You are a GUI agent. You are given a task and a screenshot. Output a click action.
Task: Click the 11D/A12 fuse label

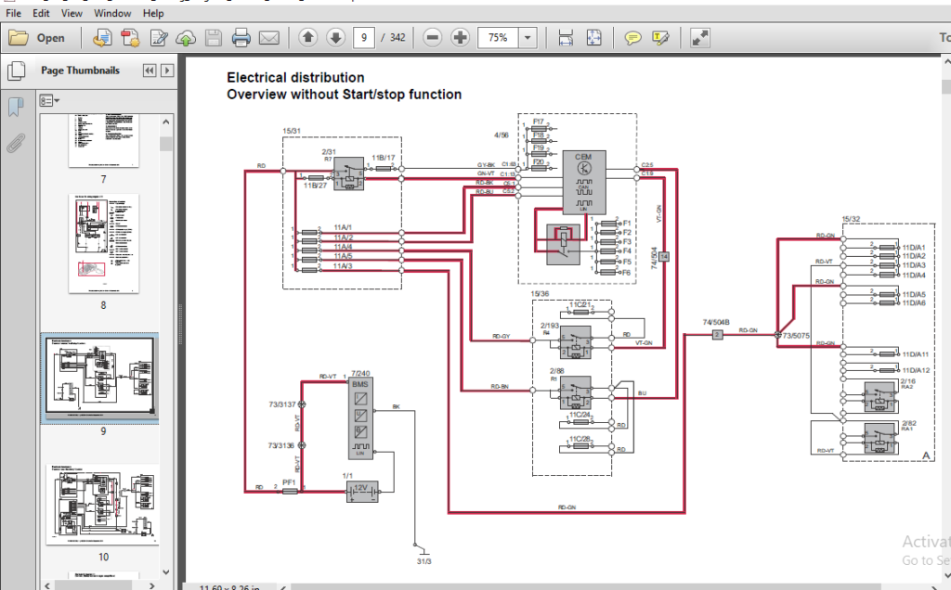pyautogui.click(x=916, y=370)
